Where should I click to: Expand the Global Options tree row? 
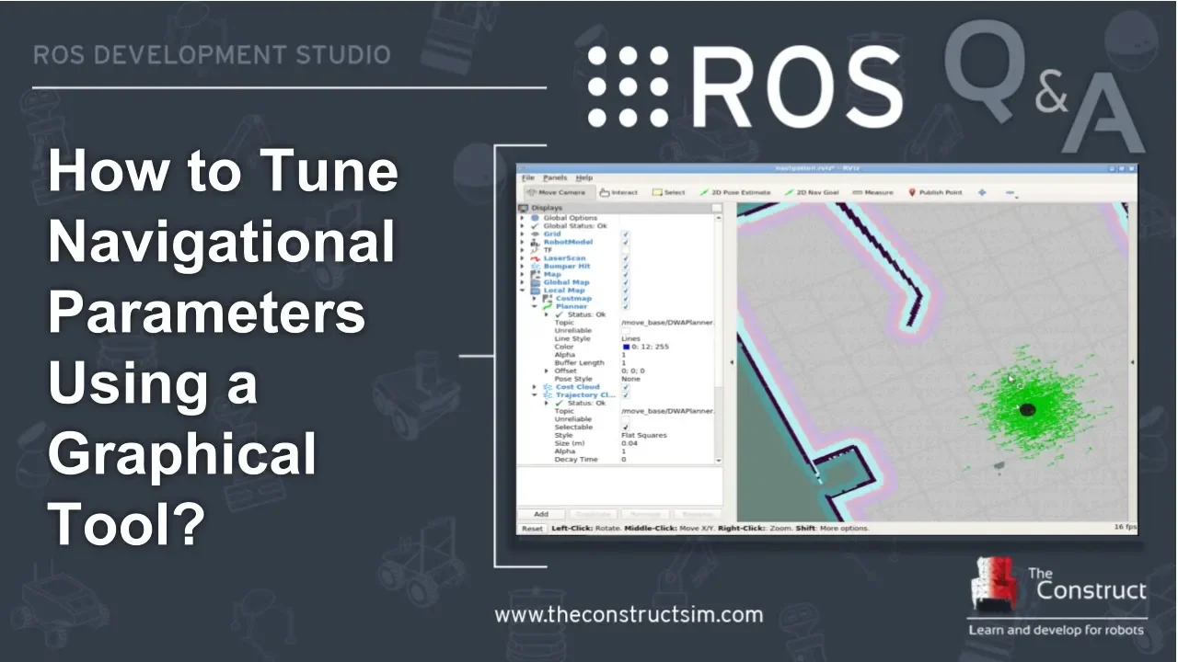[x=522, y=218]
